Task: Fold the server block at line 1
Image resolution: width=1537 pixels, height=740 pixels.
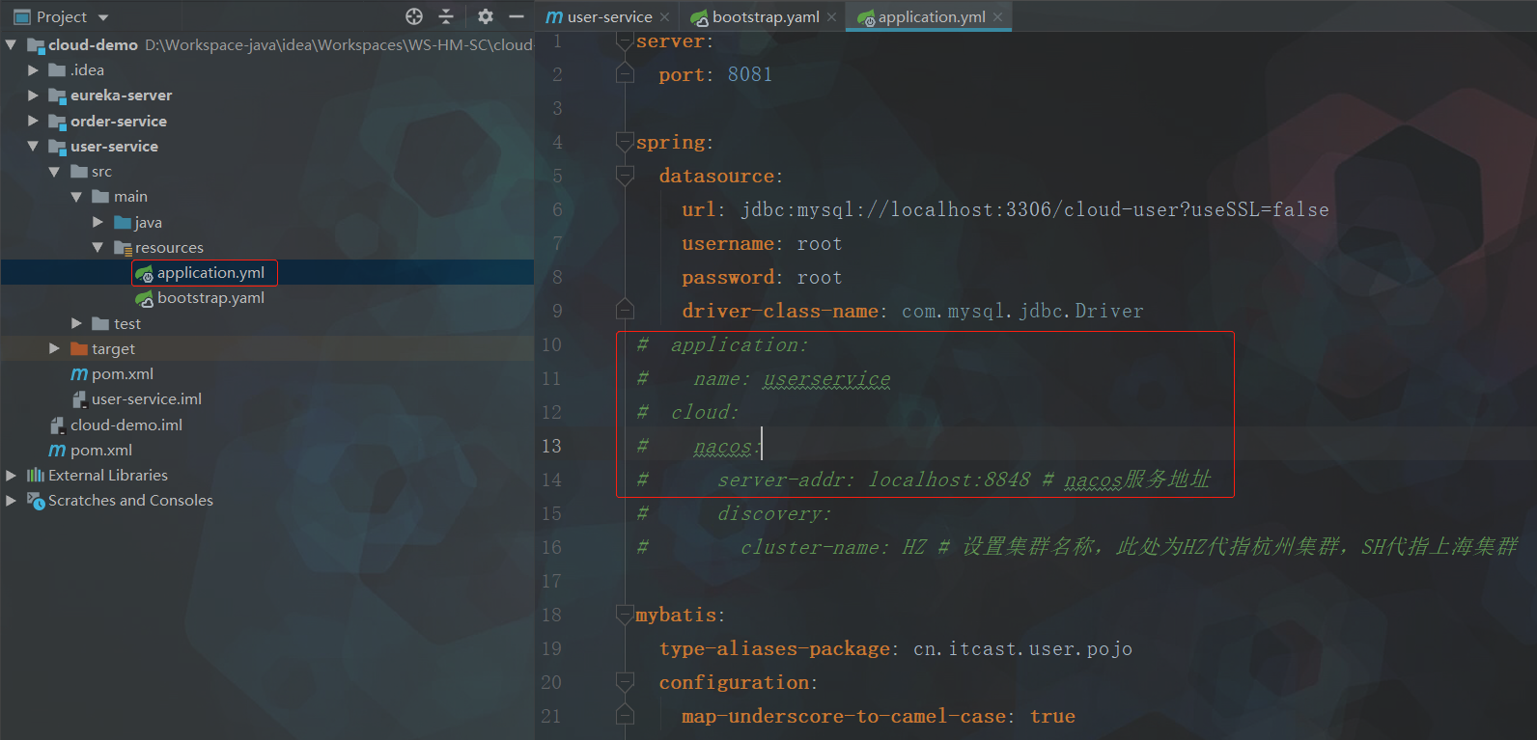Action: [x=625, y=42]
